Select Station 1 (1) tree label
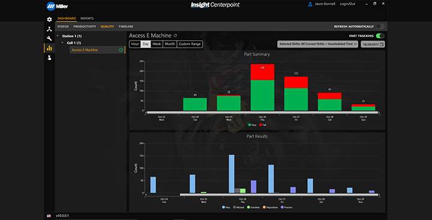The image size is (432, 220). 71,36
